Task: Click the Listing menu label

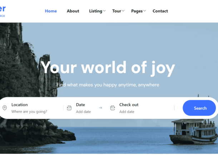Action: (x=96, y=11)
